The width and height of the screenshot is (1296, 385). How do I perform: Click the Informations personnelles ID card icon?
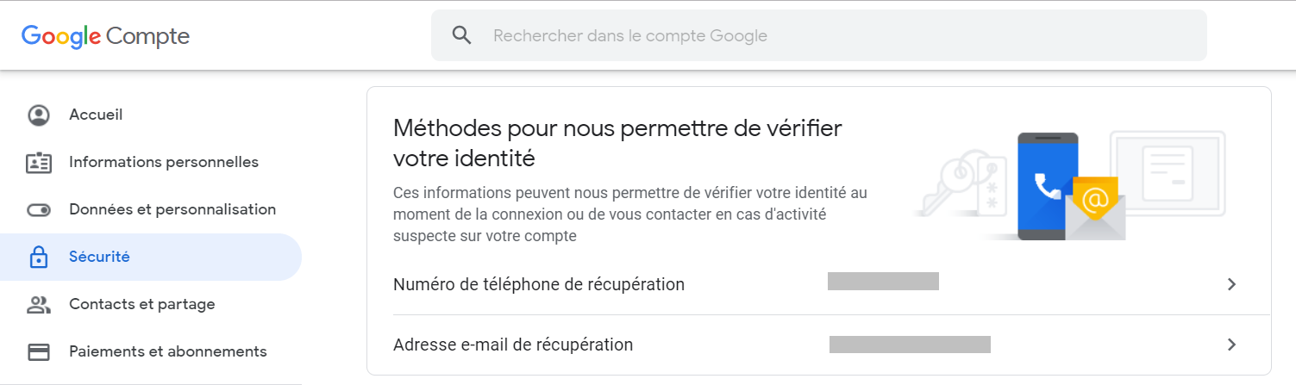tap(39, 162)
